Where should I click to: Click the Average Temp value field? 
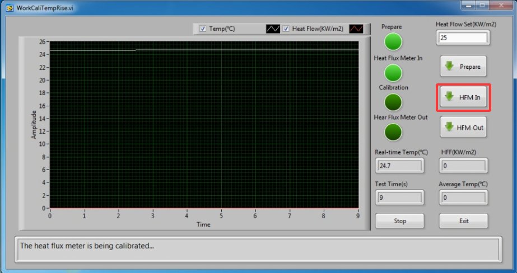click(x=463, y=197)
